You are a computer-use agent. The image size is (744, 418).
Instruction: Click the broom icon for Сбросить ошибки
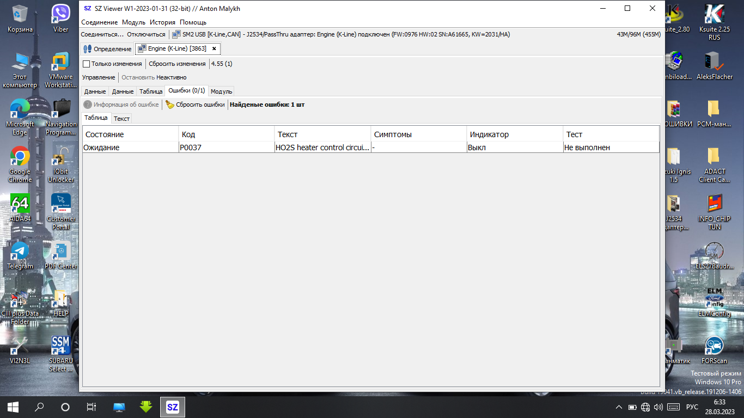point(170,104)
